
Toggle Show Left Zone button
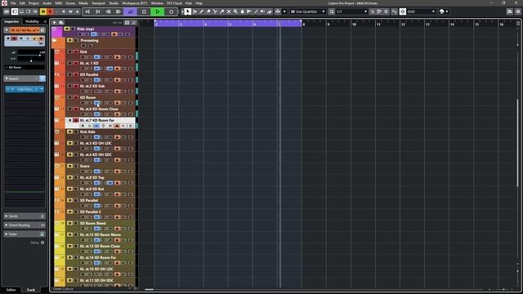(x=15, y=11)
